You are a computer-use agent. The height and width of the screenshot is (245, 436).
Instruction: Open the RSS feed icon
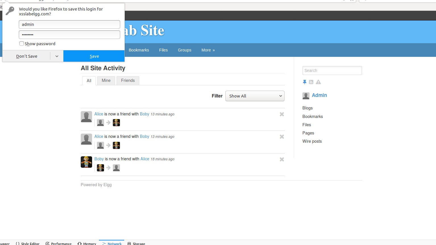pos(311,82)
